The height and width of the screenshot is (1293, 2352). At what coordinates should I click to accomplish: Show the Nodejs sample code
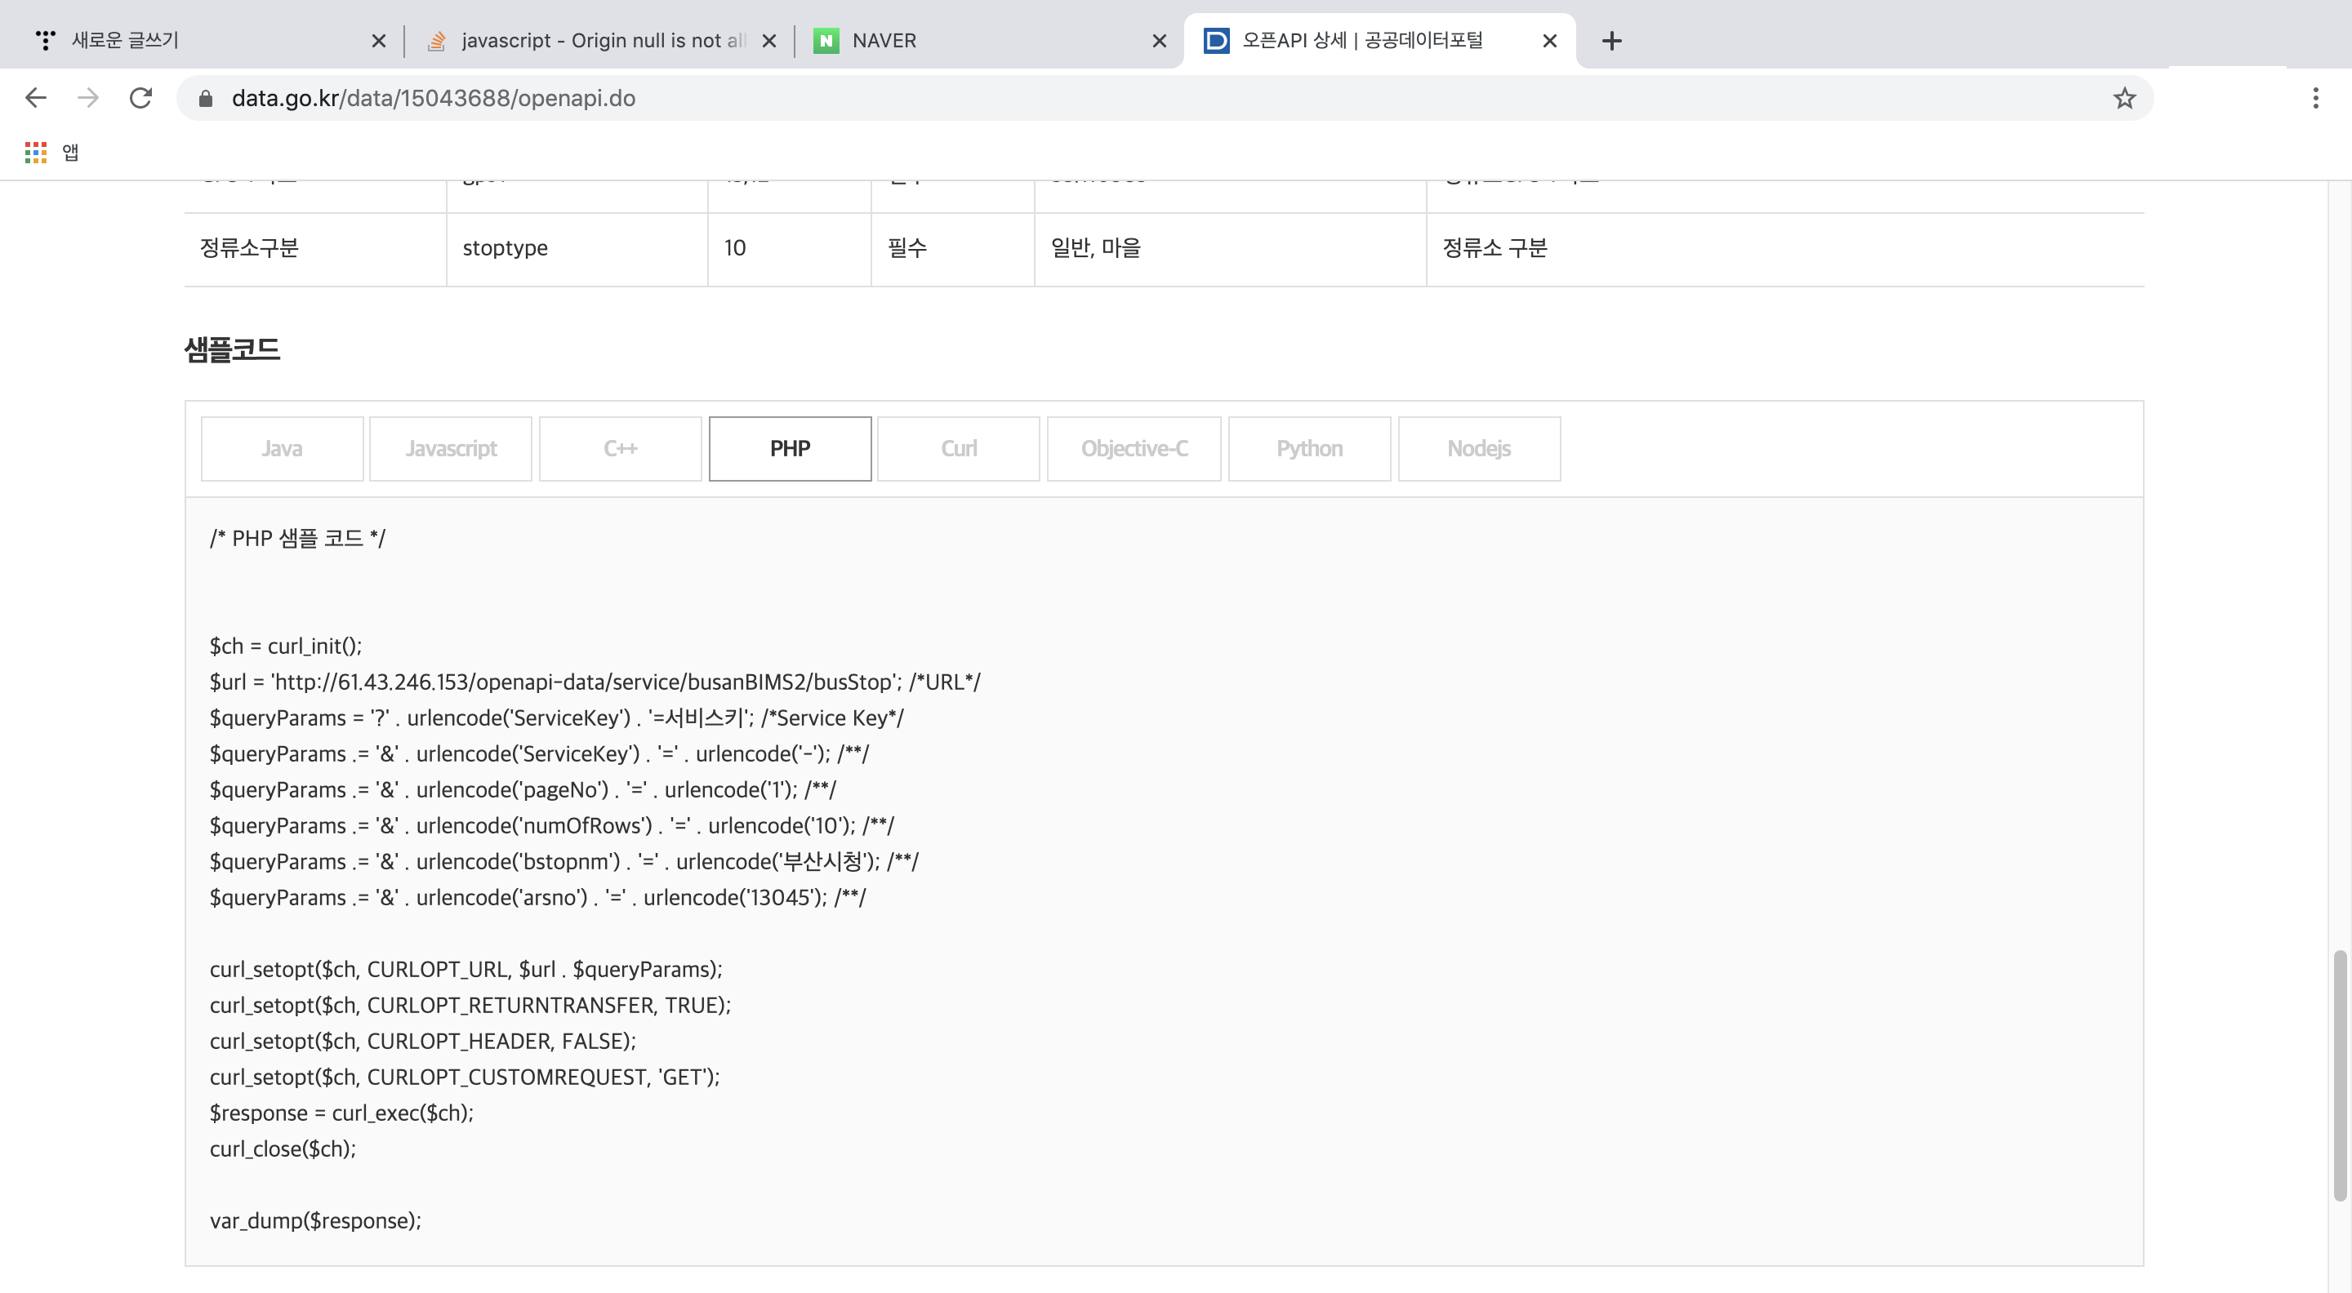[1479, 448]
